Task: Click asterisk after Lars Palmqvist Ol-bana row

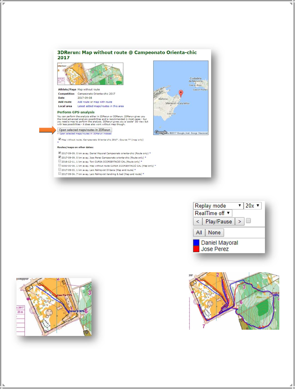Action: point(135,170)
